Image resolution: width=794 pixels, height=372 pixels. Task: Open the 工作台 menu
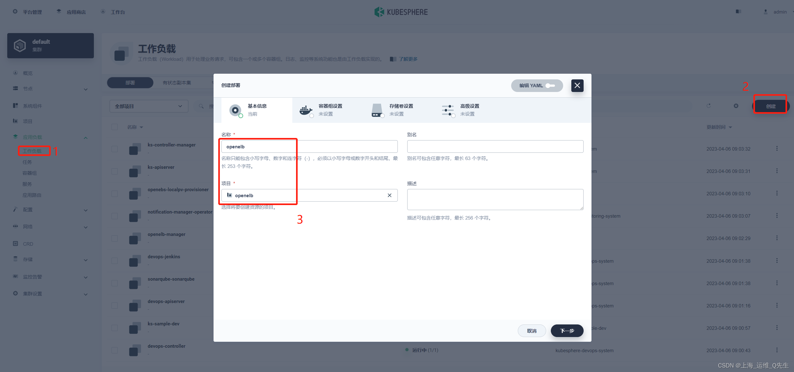coord(113,12)
